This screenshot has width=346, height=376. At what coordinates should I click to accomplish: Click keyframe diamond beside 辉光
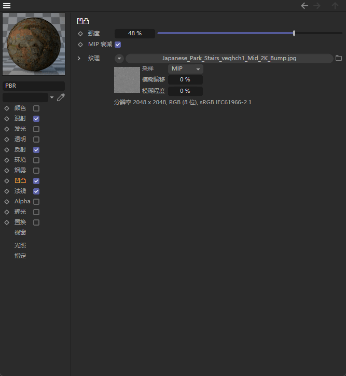click(x=7, y=212)
